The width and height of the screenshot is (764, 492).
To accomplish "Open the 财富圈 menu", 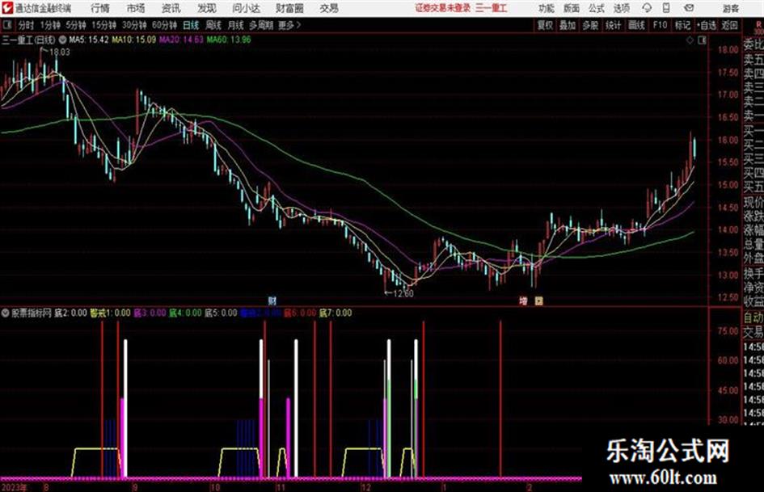I will [x=289, y=8].
